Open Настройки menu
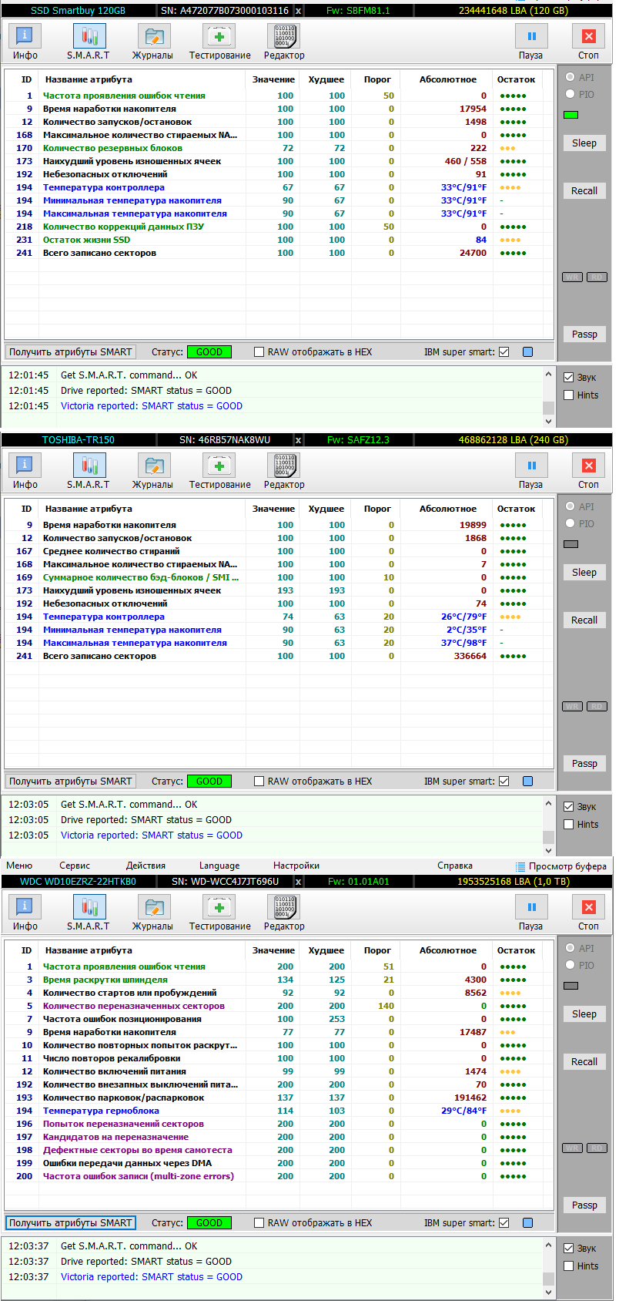Viewport: 619px width, 1301px height. pos(296,866)
